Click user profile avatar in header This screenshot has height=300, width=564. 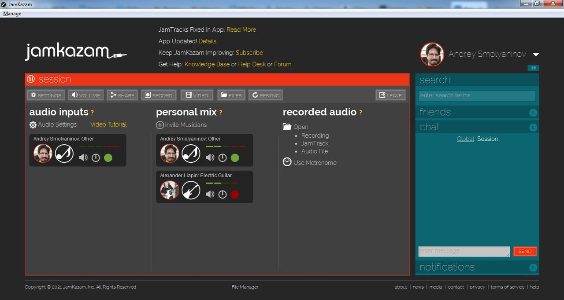(432, 54)
